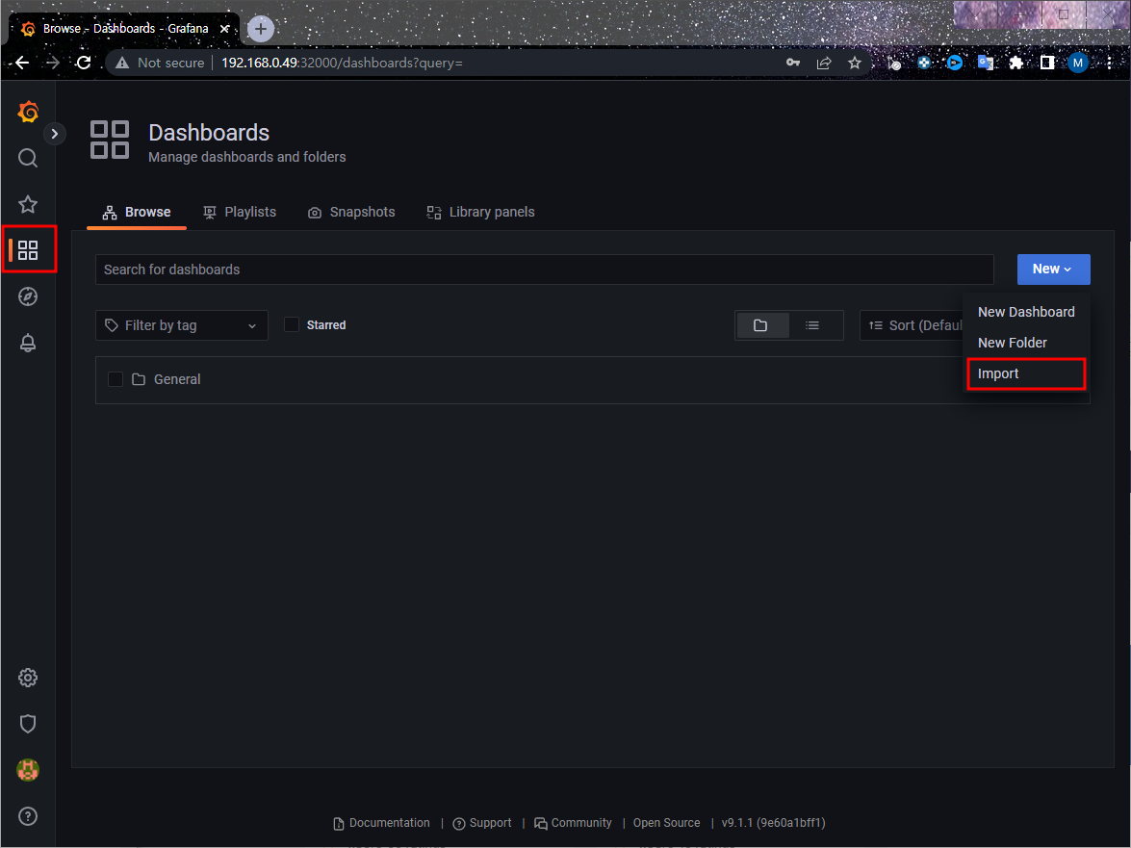Image resolution: width=1131 pixels, height=848 pixels.
Task: Choose New Dashboard from the menu
Action: point(1026,312)
